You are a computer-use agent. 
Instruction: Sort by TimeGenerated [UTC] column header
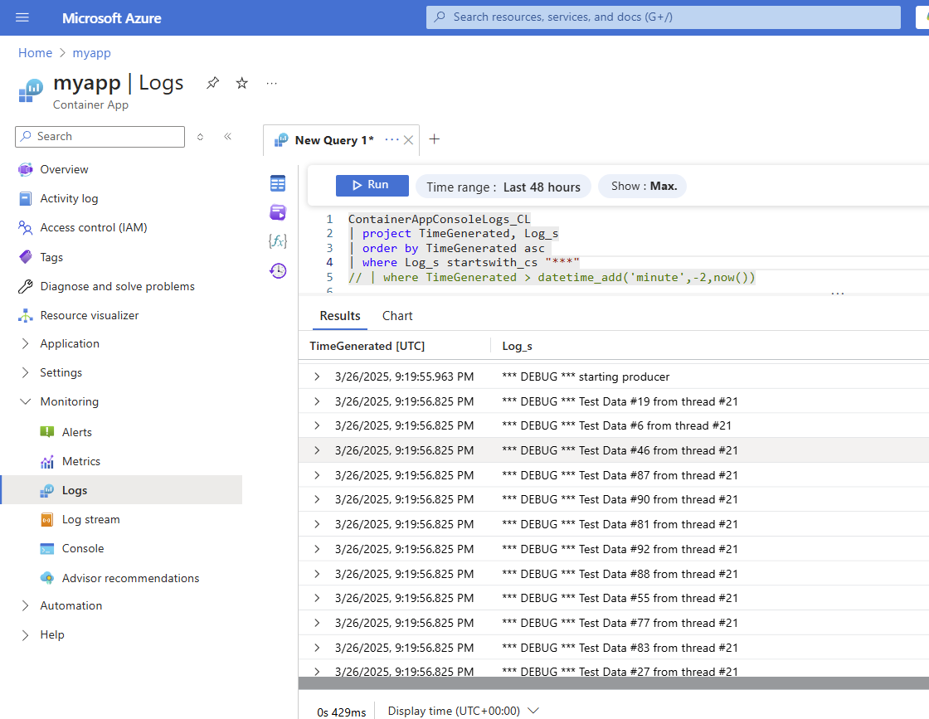(367, 346)
